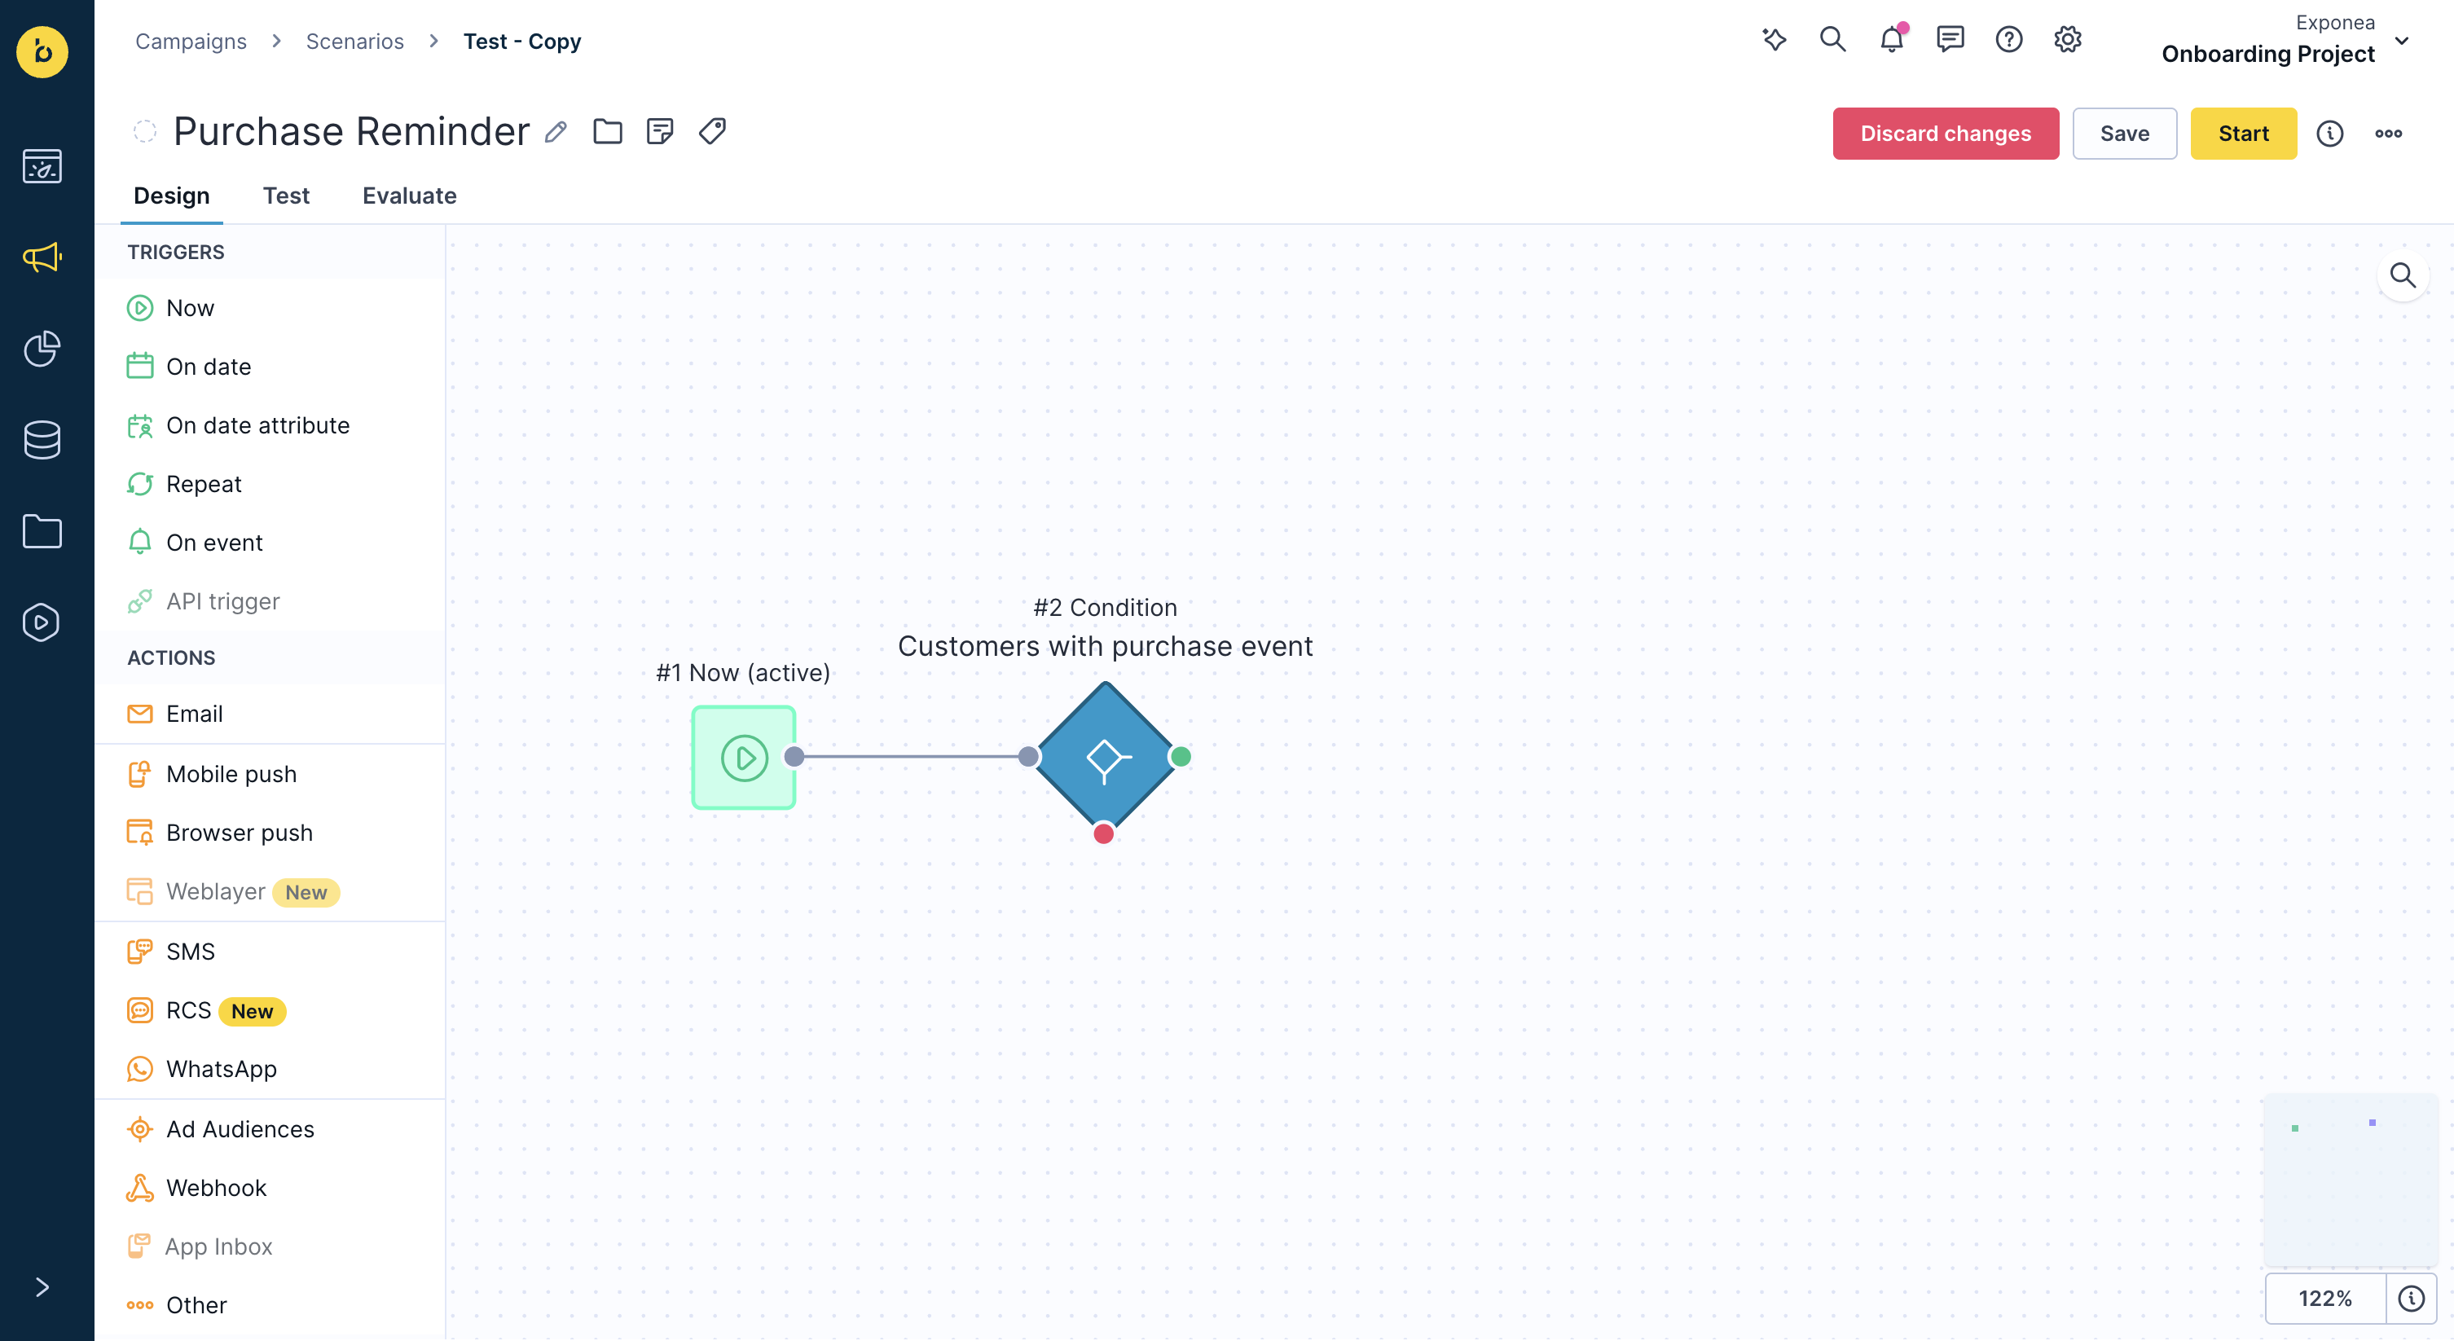
Task: Click the pencil icon to rename Purchase Reminder
Action: click(556, 132)
